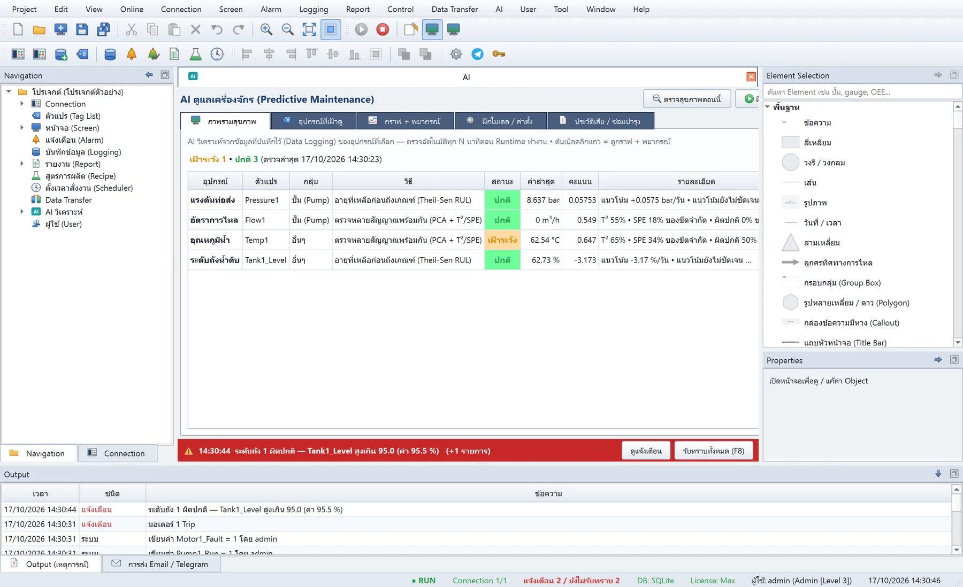Click the alarm bell toolbar icon
Viewport: 963px width, 587px height.
point(132,54)
